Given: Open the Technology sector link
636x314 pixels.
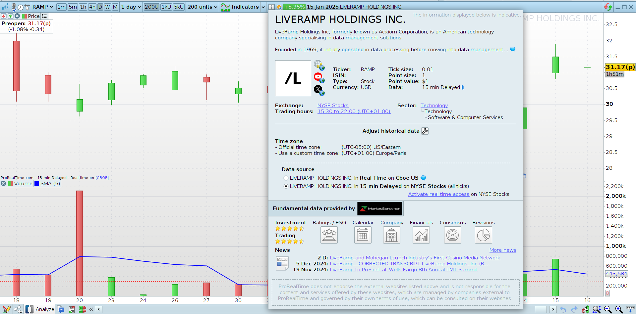Looking at the screenshot, I should click(x=434, y=106).
